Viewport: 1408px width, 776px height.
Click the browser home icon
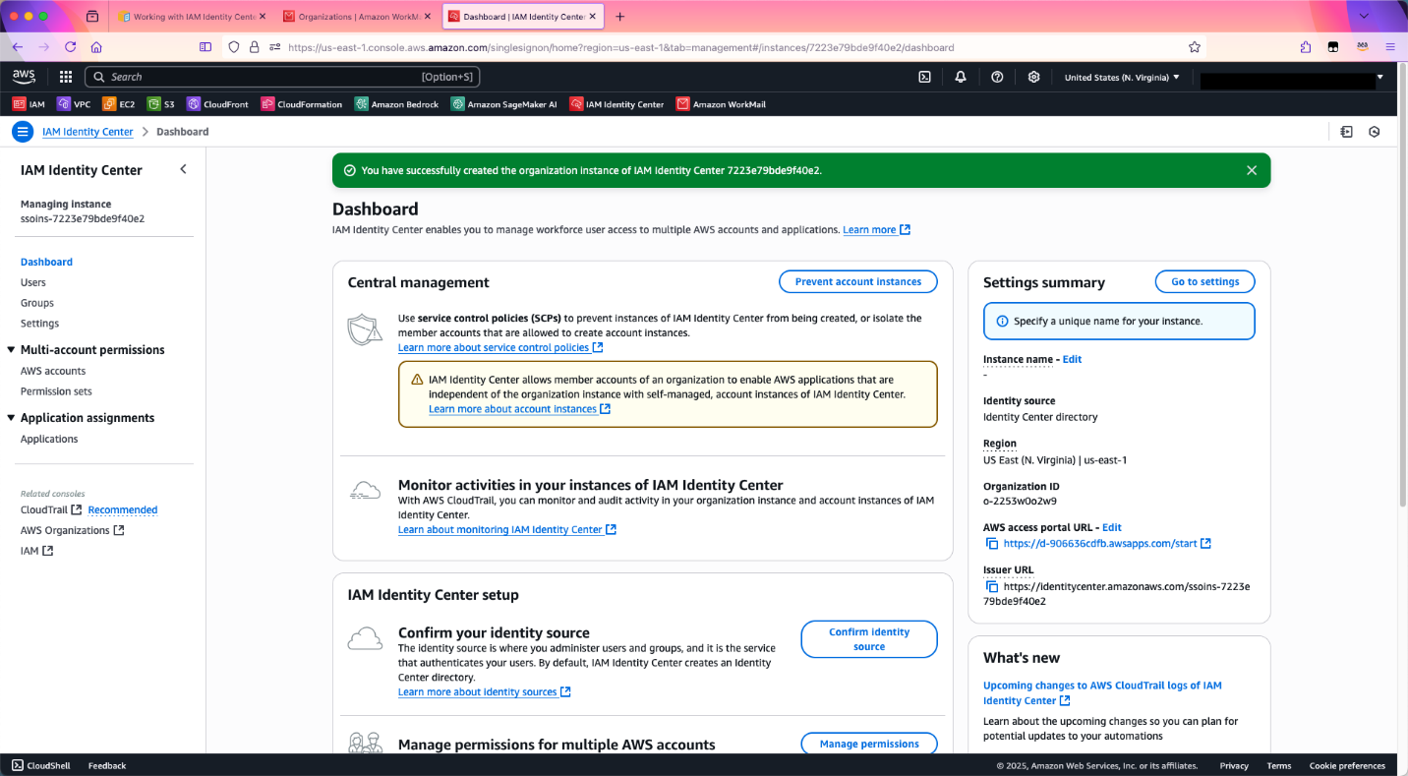tap(96, 46)
